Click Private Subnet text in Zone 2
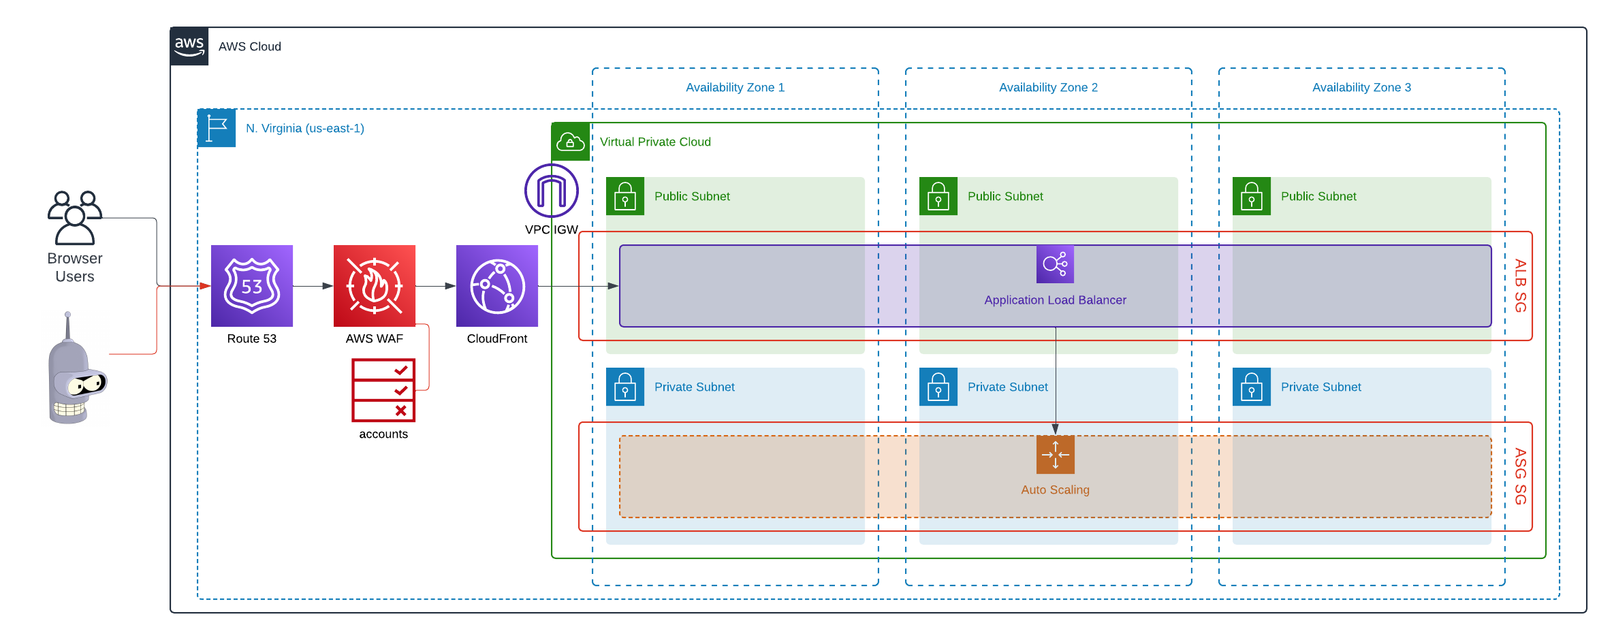 [x=1008, y=387]
